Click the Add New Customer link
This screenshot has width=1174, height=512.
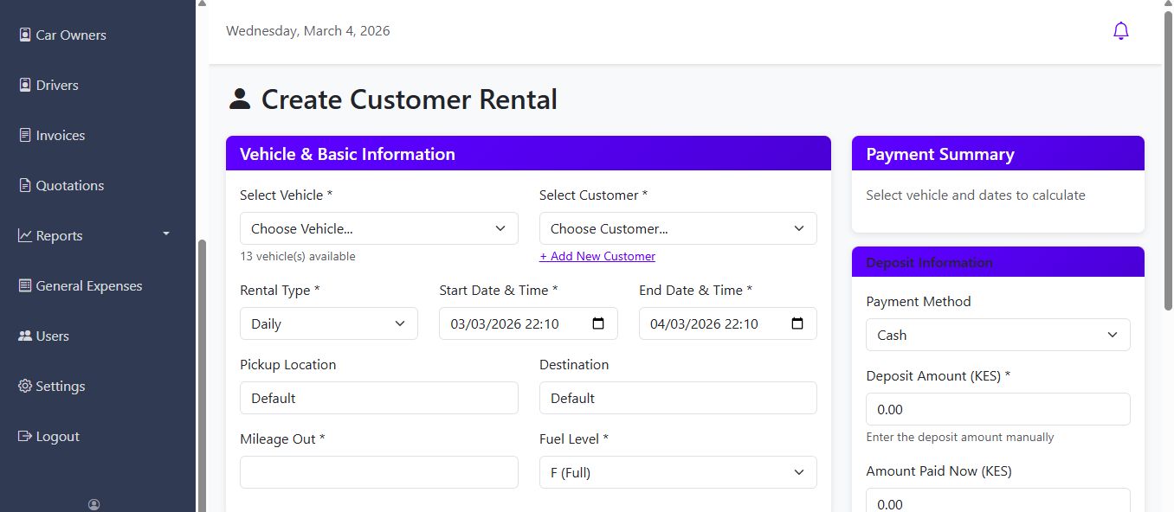(597, 257)
